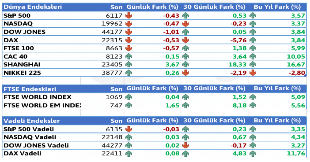Screen dimensions: 310x162
Task: Select the FTSE WORLD INDEX row name
Action: click(x=38, y=97)
